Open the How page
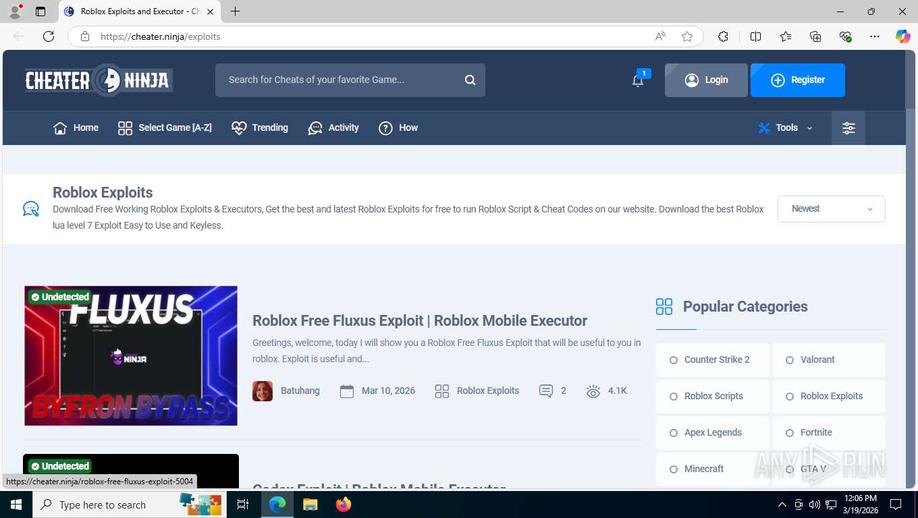The height and width of the screenshot is (518, 918). (x=398, y=128)
